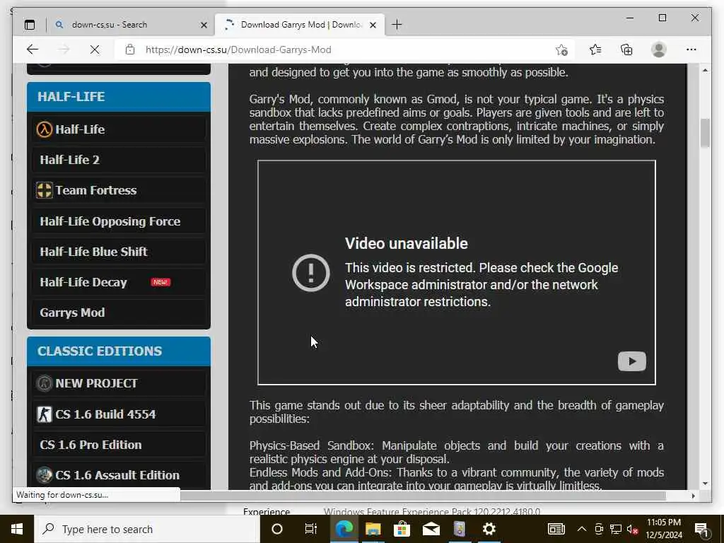
Task: Show hidden system tray icons
Action: (x=582, y=529)
